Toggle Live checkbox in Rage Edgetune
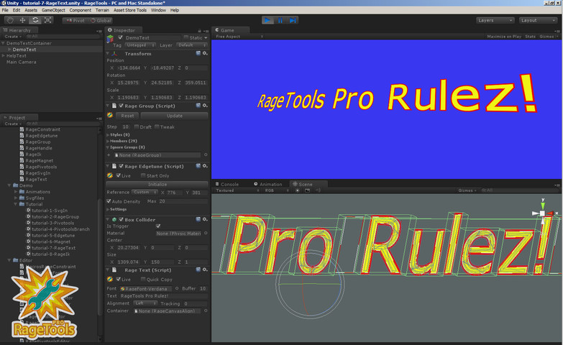The image size is (563, 345). click(x=118, y=175)
